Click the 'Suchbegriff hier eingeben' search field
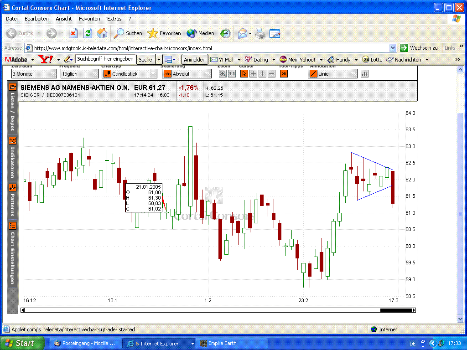Screen dimensions: 467x350 coord(105,59)
